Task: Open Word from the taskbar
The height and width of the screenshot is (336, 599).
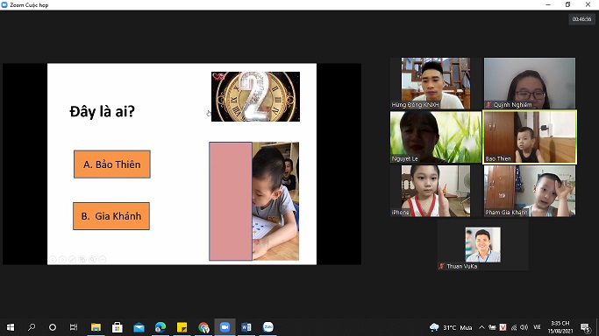Action: [x=246, y=327]
